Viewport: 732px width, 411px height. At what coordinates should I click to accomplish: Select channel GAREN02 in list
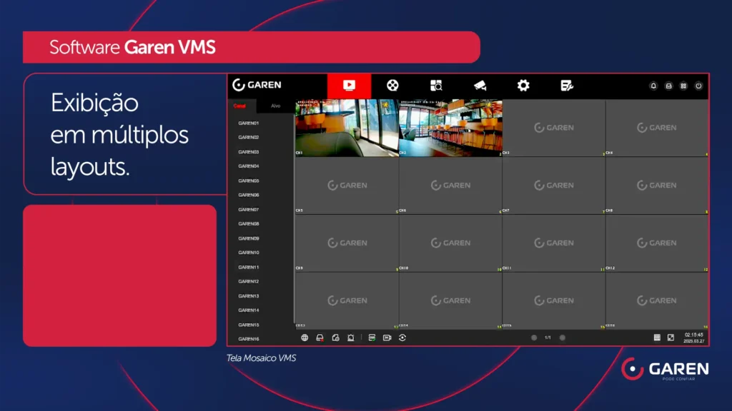[248, 138]
